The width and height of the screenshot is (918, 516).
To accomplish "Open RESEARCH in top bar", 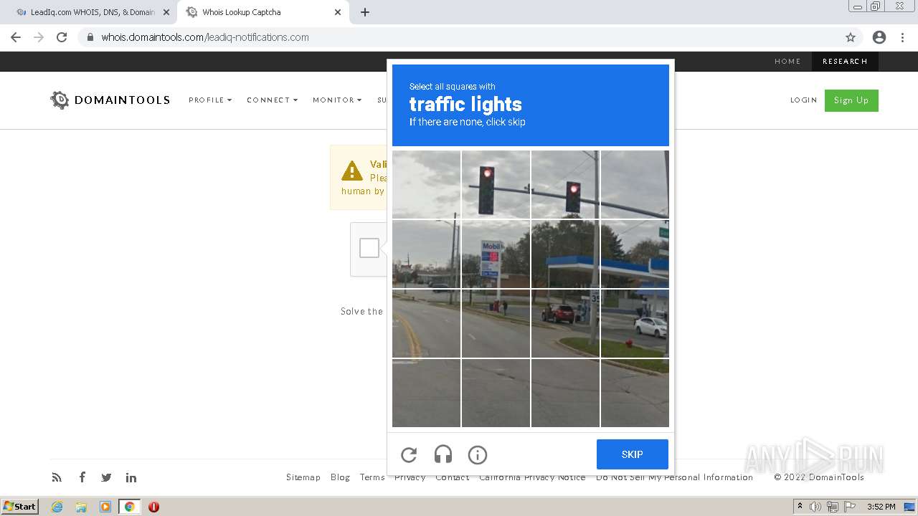I will tap(845, 62).
